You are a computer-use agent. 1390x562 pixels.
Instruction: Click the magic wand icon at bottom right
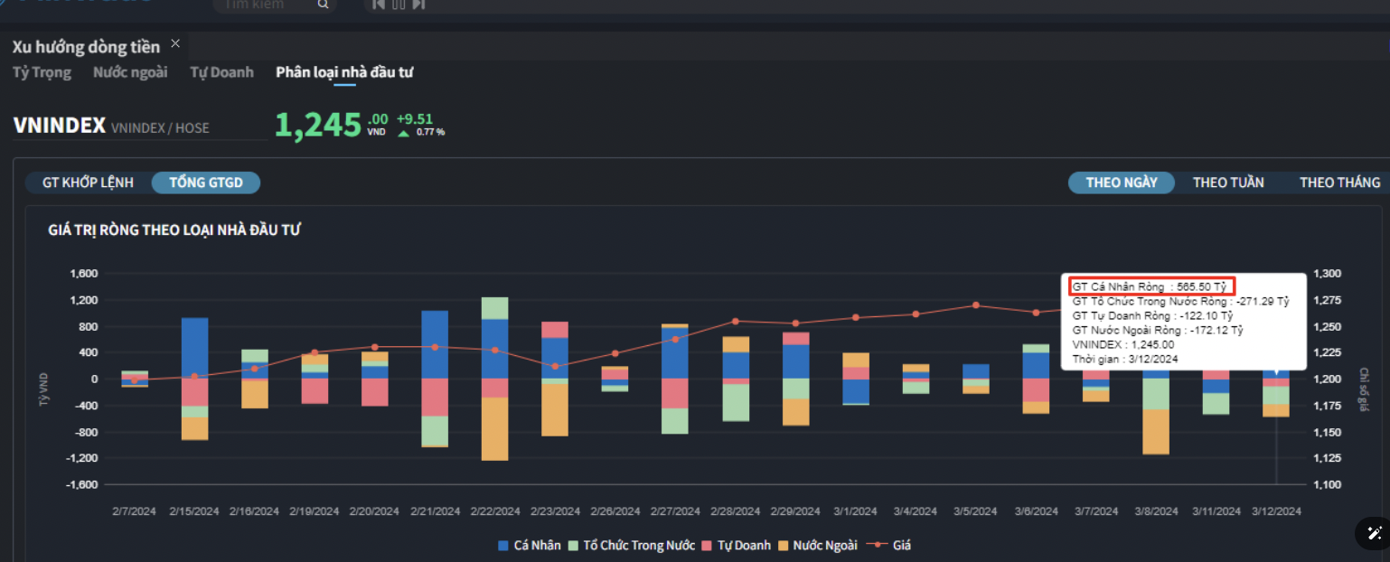tap(1375, 533)
